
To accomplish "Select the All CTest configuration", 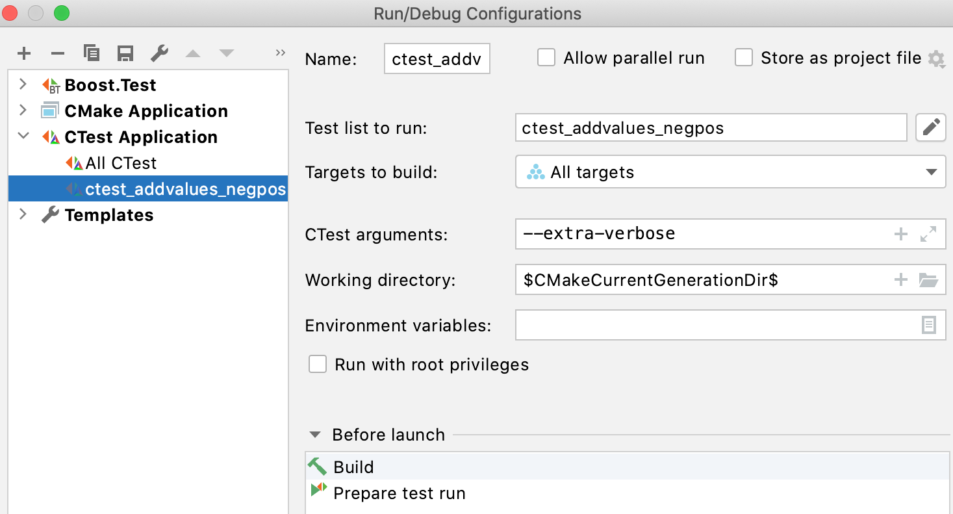I will click(120, 162).
